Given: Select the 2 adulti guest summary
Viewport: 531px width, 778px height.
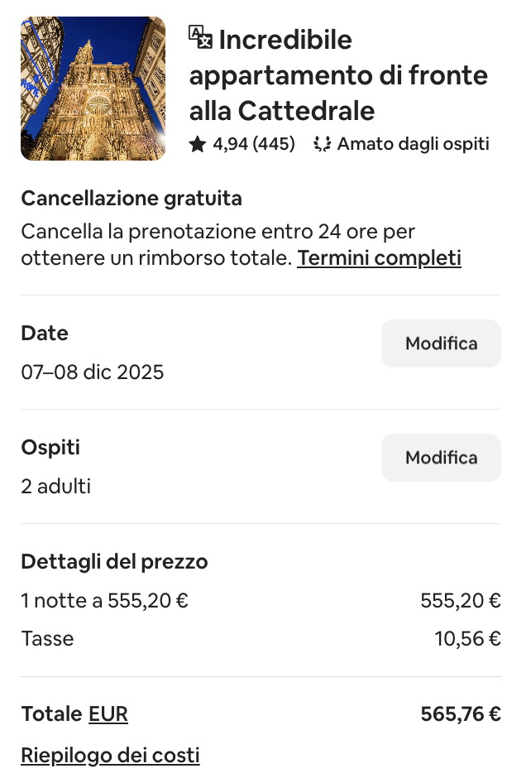Looking at the screenshot, I should [x=55, y=487].
